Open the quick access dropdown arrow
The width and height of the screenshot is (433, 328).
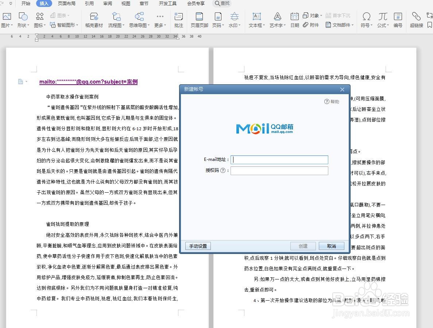(11, 3)
